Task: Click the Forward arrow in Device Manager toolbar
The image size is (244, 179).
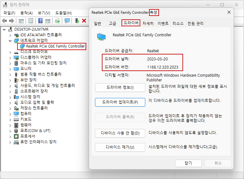Action: [x=12, y=21]
